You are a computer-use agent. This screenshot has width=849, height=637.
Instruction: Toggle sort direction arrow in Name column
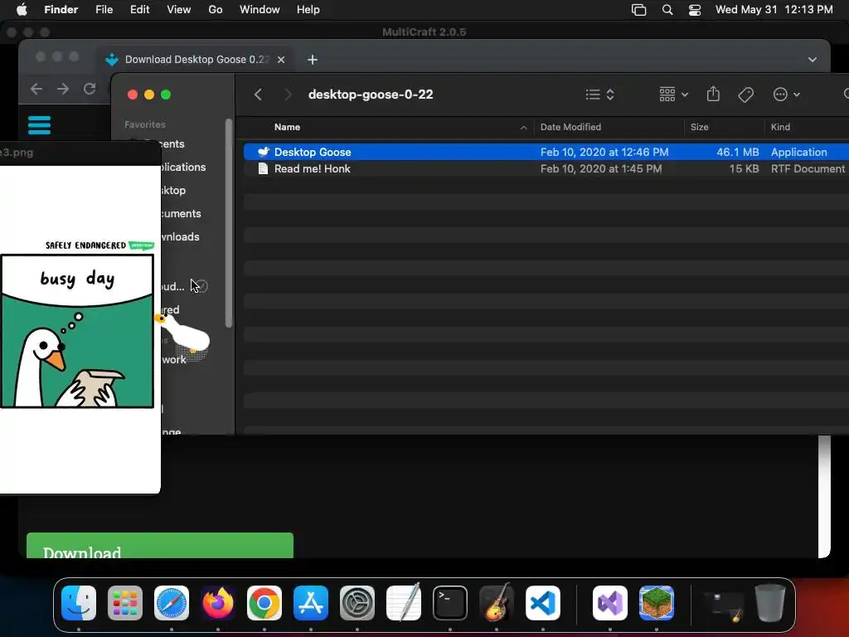click(523, 128)
